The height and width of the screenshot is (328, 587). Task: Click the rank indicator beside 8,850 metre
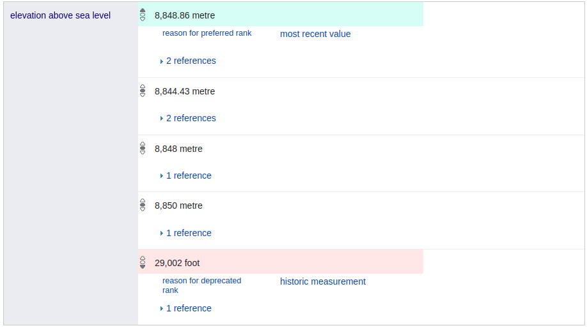point(143,205)
